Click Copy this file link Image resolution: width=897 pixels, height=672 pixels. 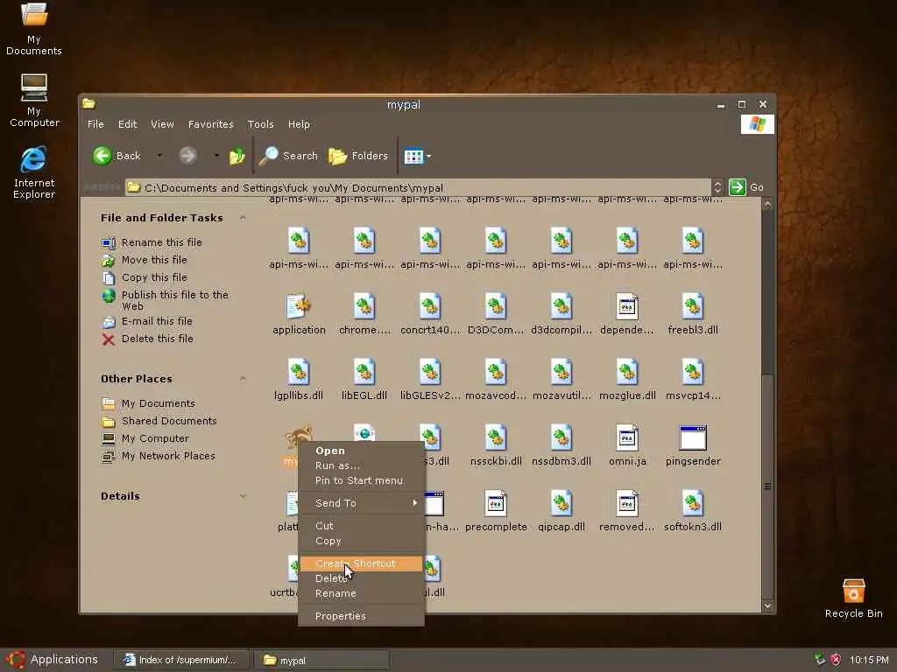(x=154, y=277)
